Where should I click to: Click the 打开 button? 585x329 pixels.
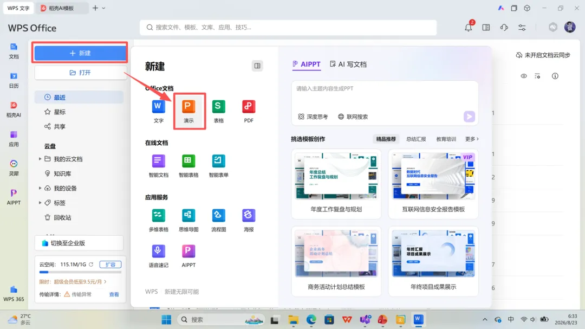click(x=80, y=73)
